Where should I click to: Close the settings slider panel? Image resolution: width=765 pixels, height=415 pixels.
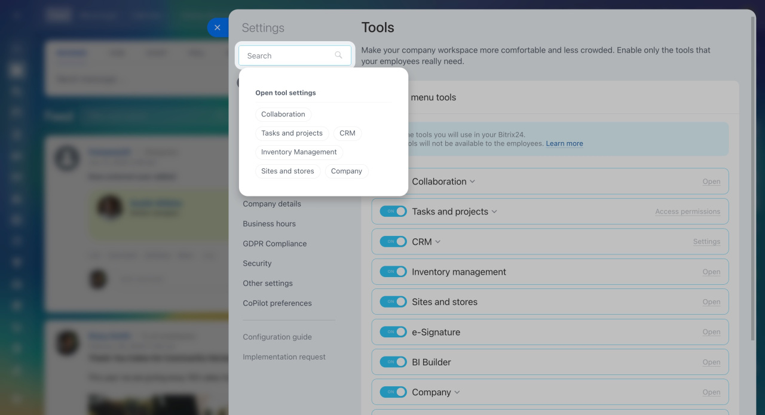(x=217, y=27)
